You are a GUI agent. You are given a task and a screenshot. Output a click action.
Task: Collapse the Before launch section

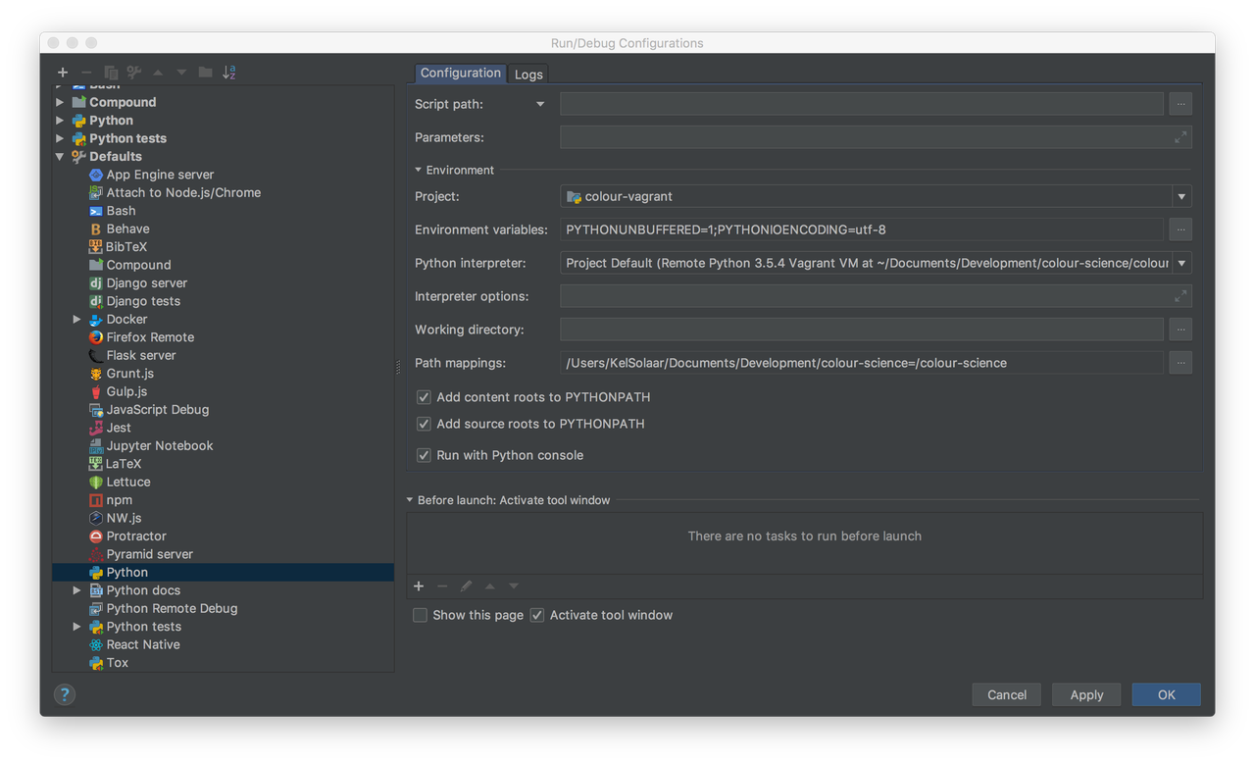tap(410, 500)
